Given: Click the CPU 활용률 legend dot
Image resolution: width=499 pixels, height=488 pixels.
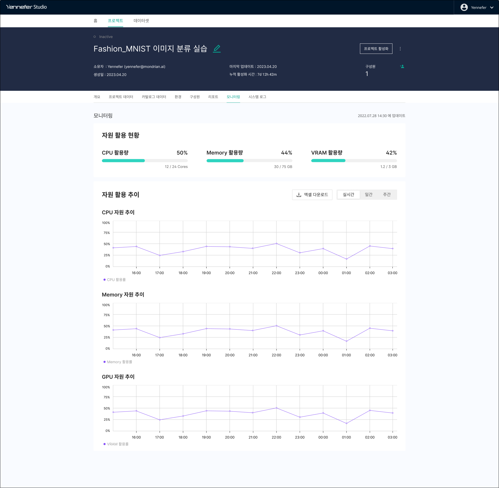Looking at the screenshot, I should [104, 280].
